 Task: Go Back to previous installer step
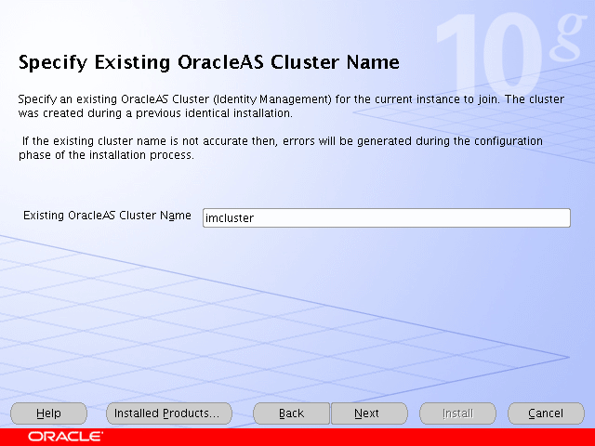tap(291, 413)
